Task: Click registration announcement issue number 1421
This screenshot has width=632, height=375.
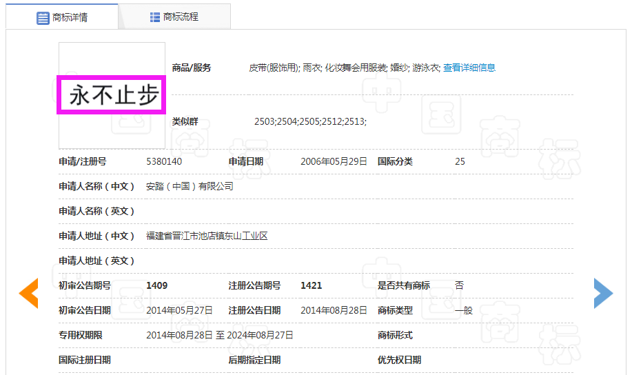Action: (x=311, y=285)
